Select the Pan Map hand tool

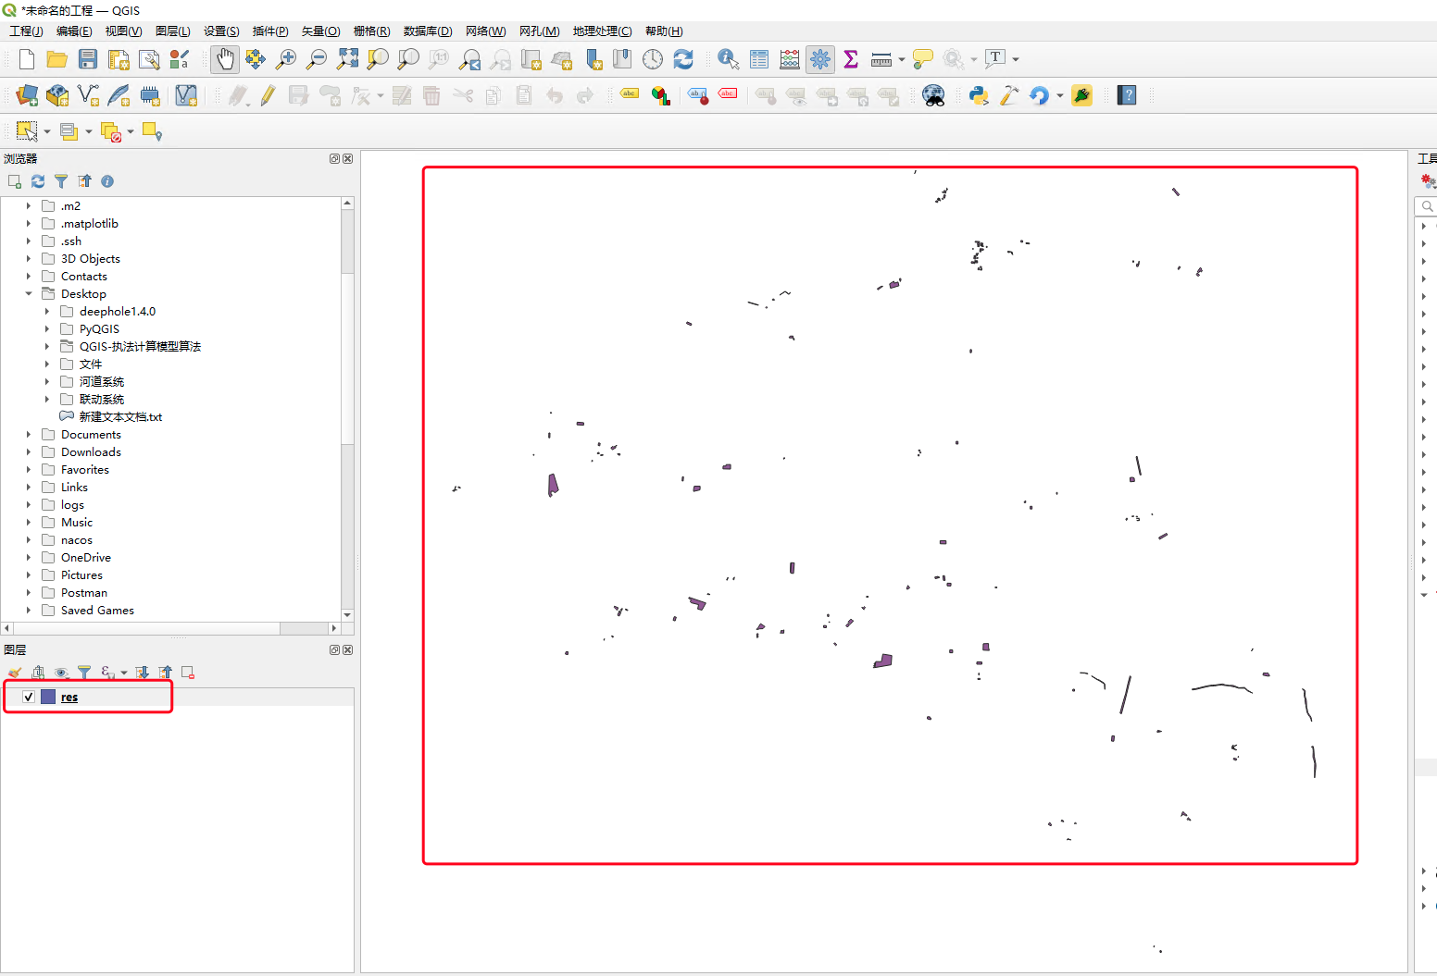225,59
